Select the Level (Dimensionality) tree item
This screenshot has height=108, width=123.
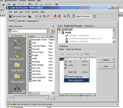coord(84,39)
